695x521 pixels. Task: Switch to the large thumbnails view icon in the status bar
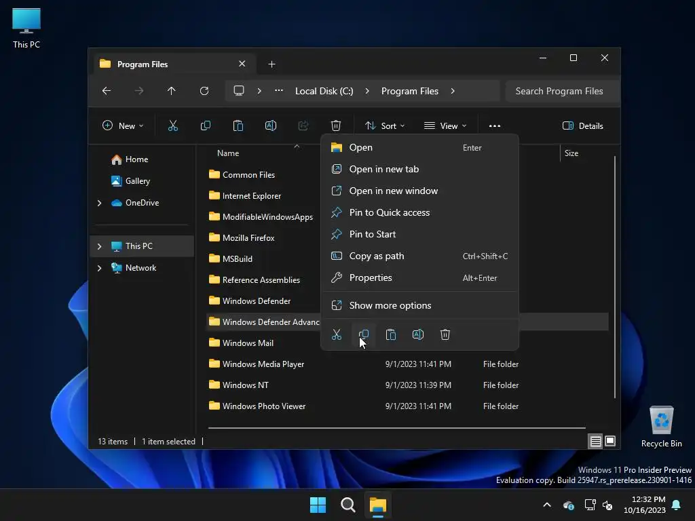click(x=610, y=441)
